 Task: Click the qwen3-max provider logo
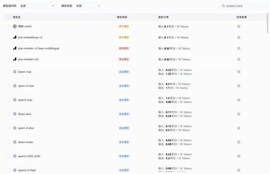(15, 100)
